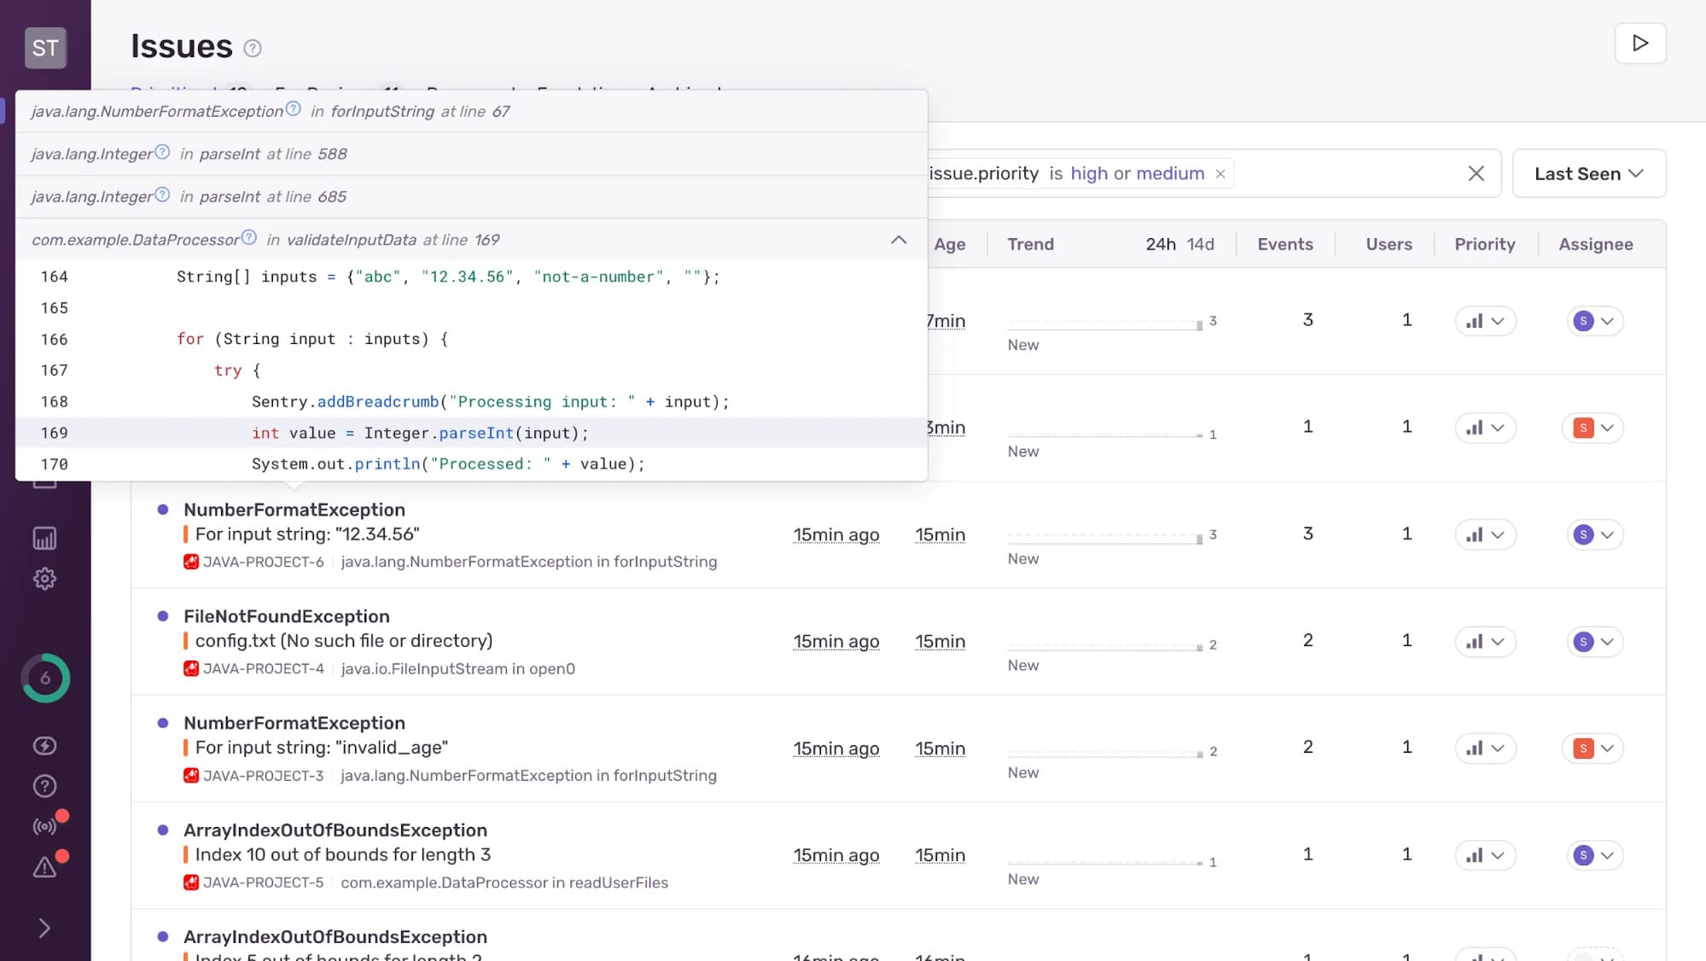The width and height of the screenshot is (1706, 961).
Task: Open assignee dropdown for JAVA-PROJECT-3
Action: [x=1594, y=748]
